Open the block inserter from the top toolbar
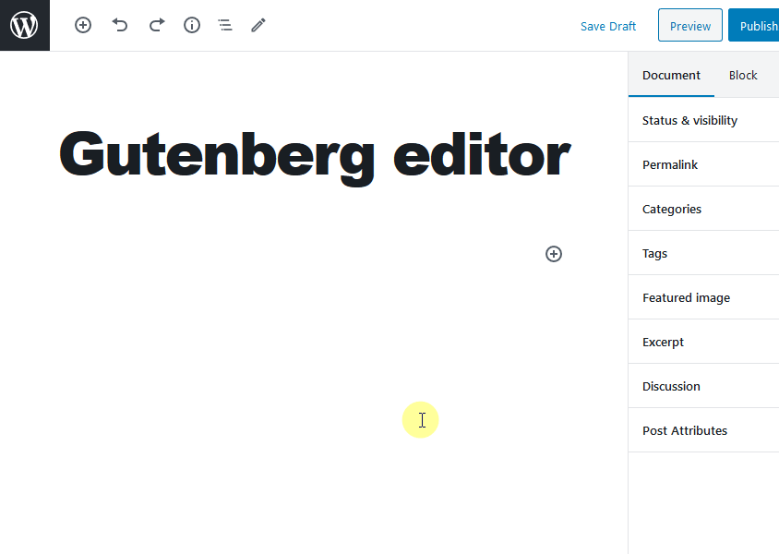The image size is (779, 554). tap(82, 25)
